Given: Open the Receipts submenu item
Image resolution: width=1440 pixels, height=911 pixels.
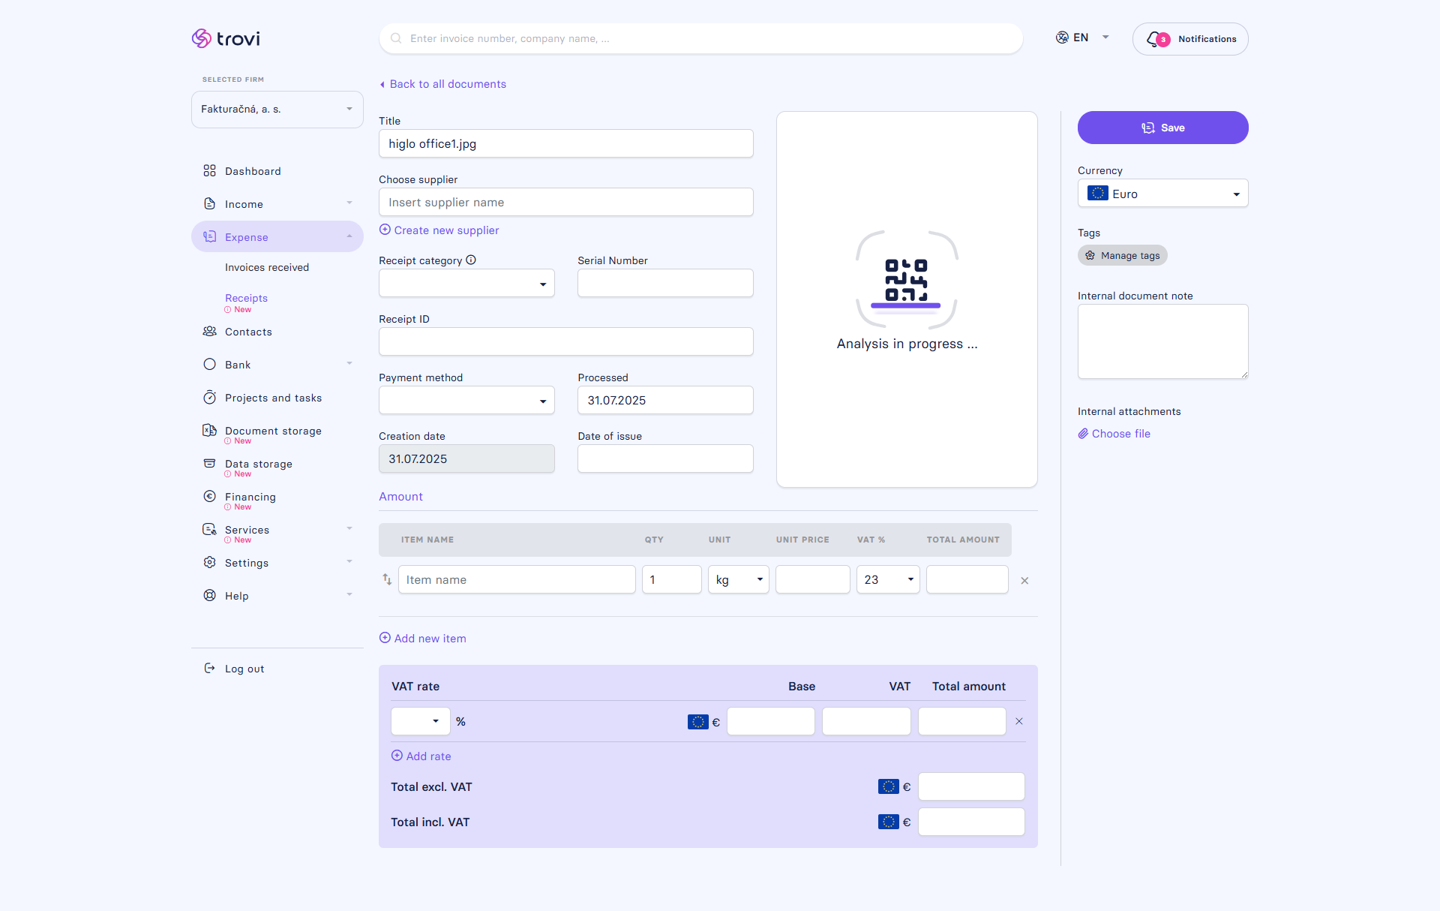Looking at the screenshot, I should tap(246, 298).
